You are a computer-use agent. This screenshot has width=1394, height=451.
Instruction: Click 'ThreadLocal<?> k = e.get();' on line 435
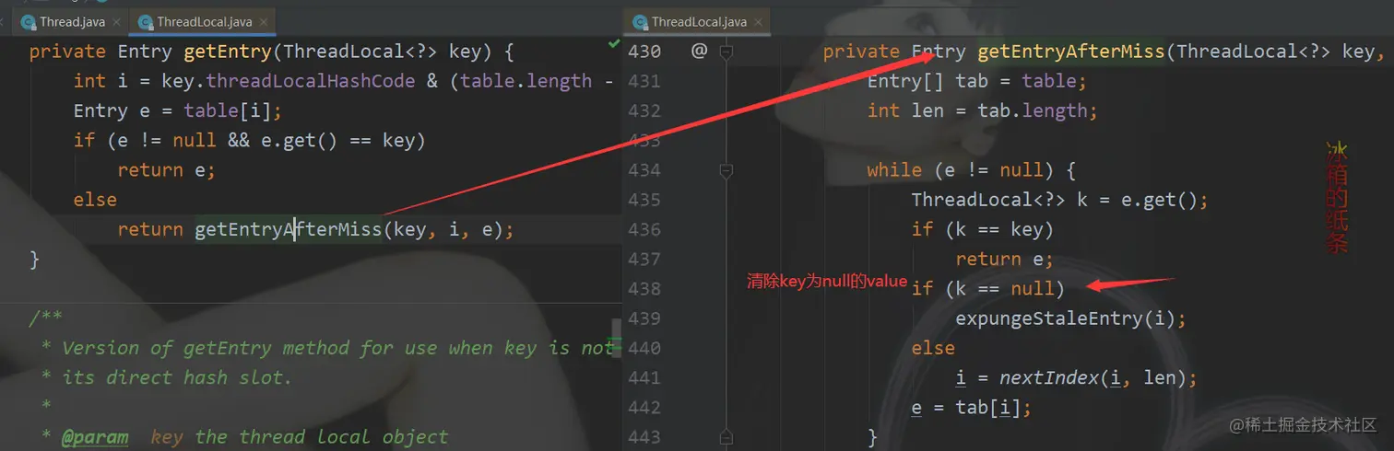1059,200
